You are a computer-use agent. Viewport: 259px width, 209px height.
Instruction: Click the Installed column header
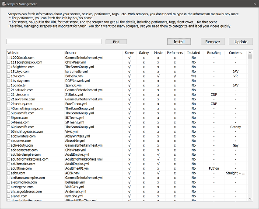[x=193, y=53]
